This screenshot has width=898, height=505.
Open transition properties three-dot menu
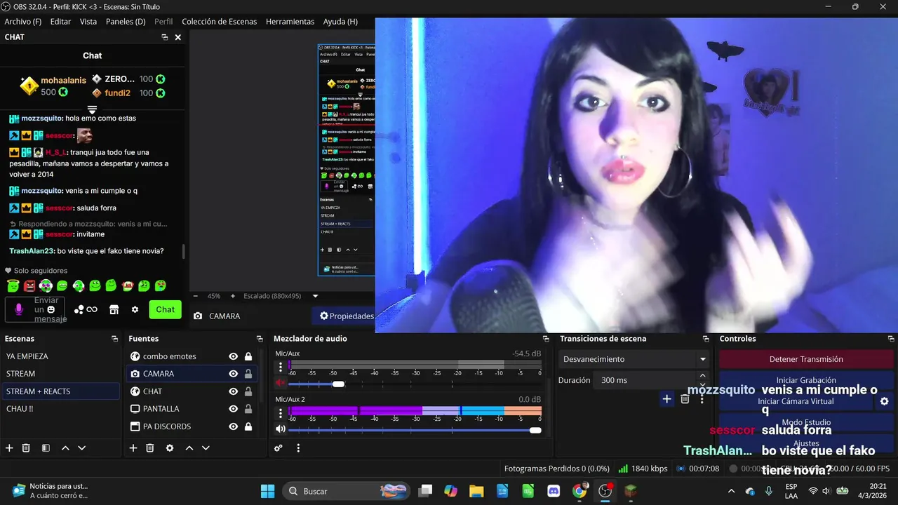[x=702, y=399]
